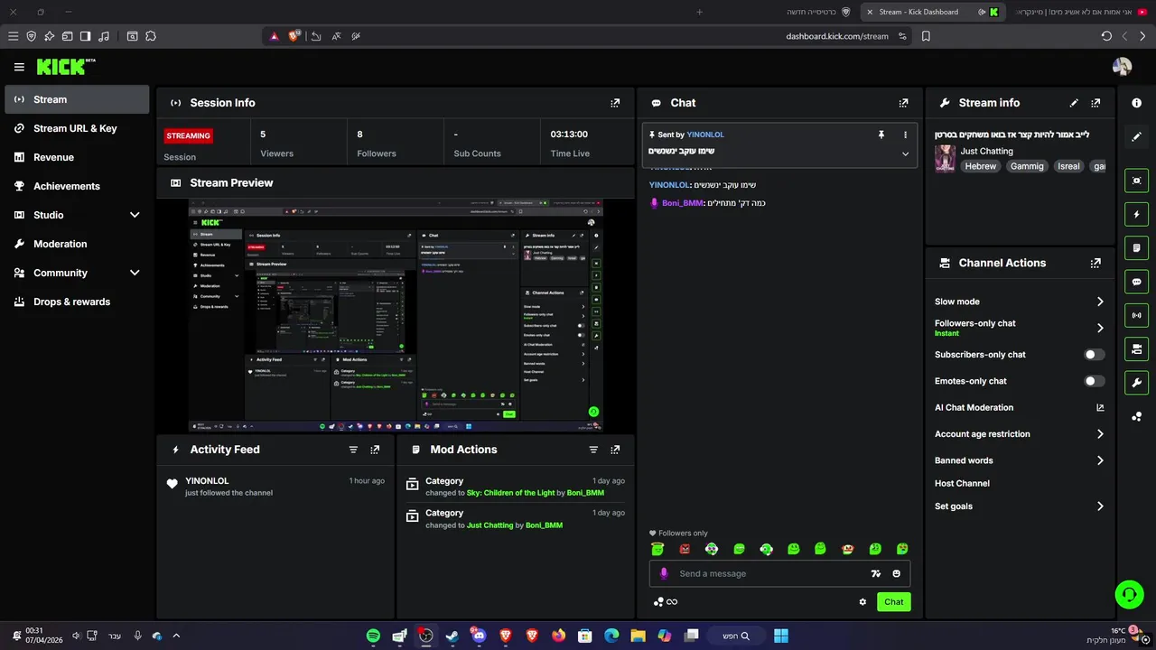Open the user profile avatar
The width and height of the screenshot is (1156, 650).
click(x=1123, y=67)
